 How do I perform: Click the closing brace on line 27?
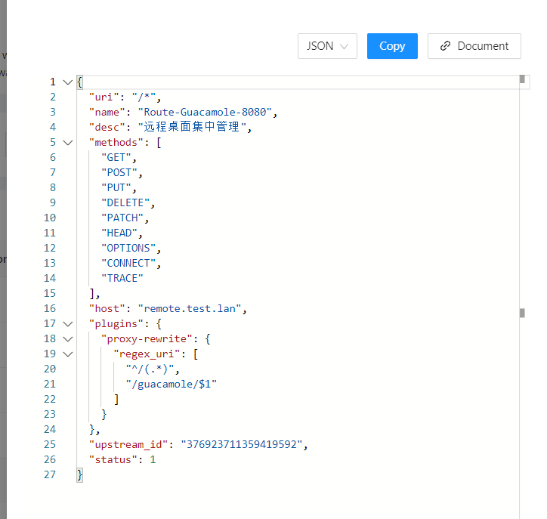click(79, 474)
